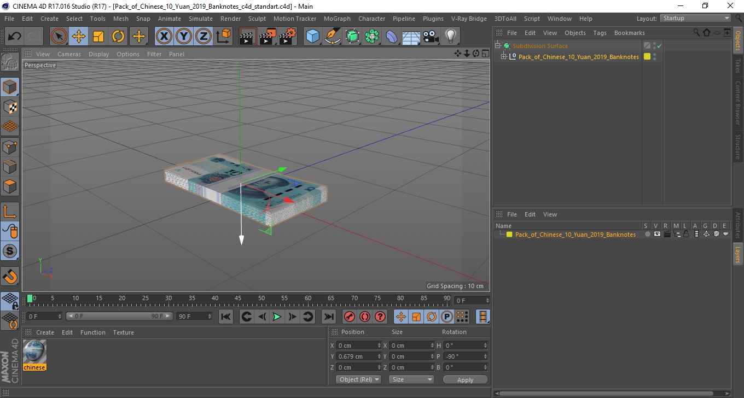This screenshot has height=398, width=744.
Task: Open Edit Render Settings icon
Action: [287, 37]
